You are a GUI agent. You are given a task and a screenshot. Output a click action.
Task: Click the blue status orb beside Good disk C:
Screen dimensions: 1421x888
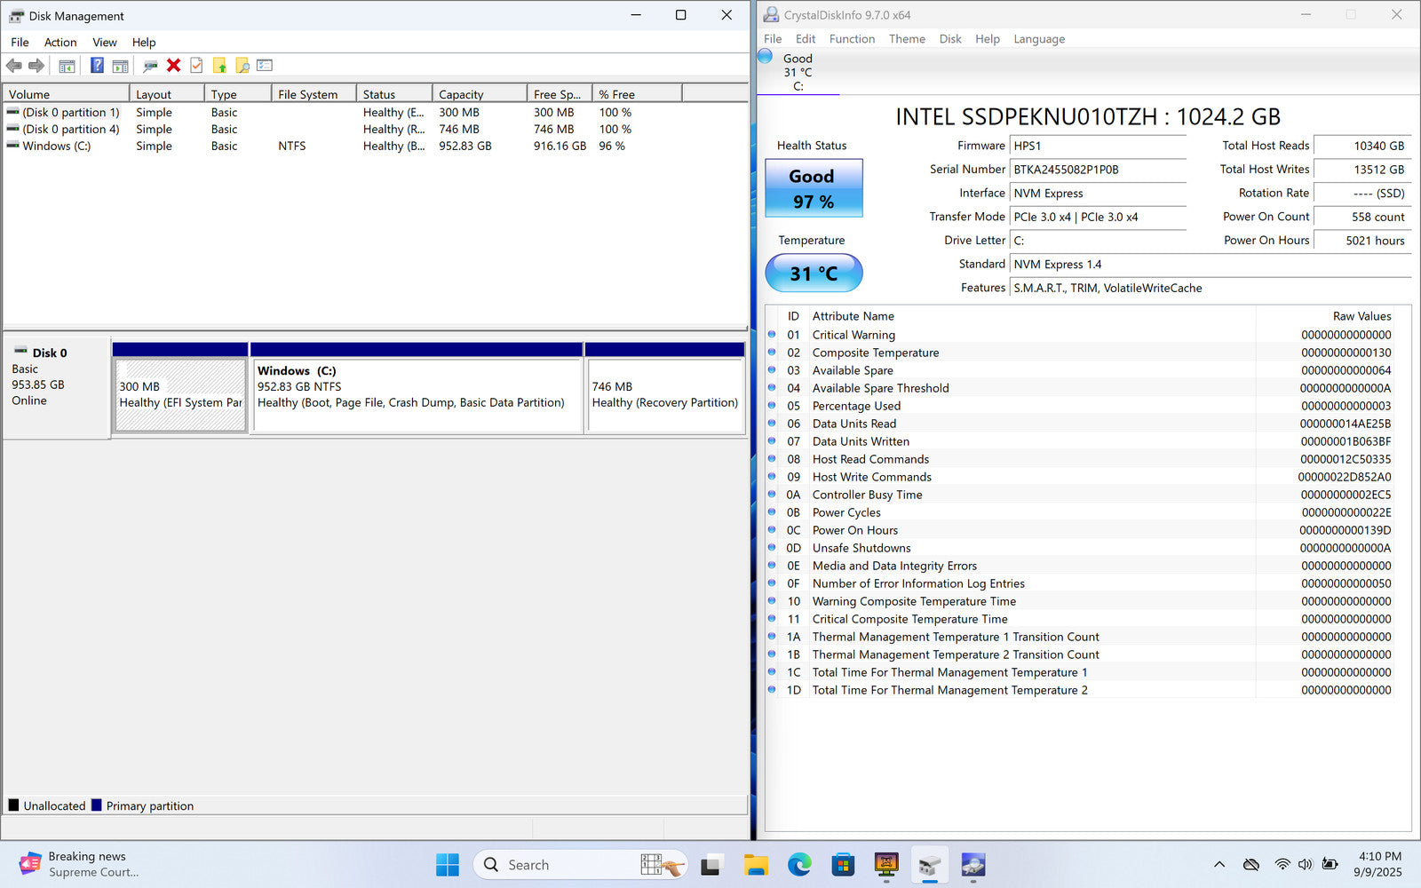pyautogui.click(x=765, y=57)
